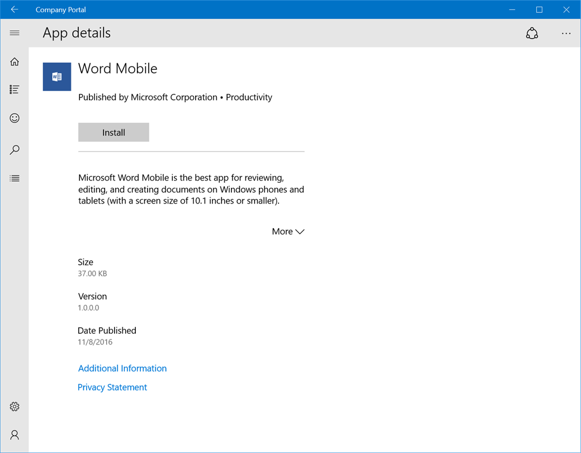Close the Company Portal window
The width and height of the screenshot is (581, 453).
click(x=566, y=10)
